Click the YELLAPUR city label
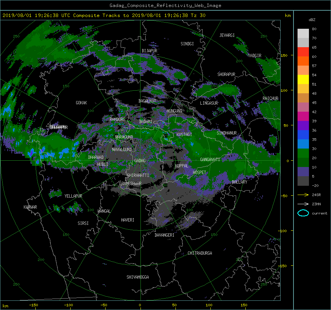Viewport: 331px width, 310px height. 73,196
